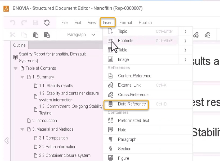Screen dimensions: 220x161
Task: Click the copy icon in toolbar
Action: [x=24, y=35]
